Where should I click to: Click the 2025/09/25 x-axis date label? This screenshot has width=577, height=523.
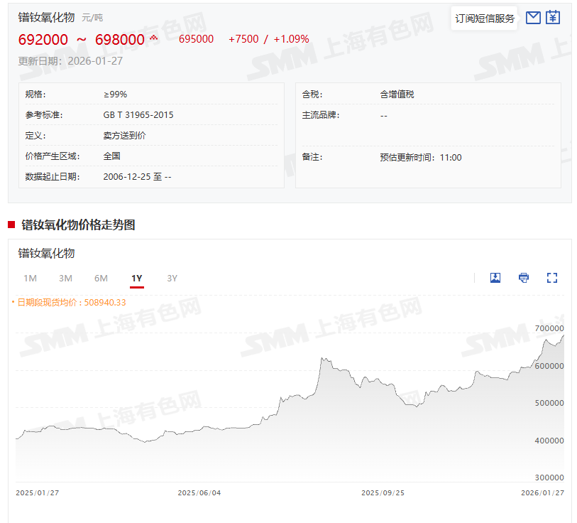click(383, 492)
